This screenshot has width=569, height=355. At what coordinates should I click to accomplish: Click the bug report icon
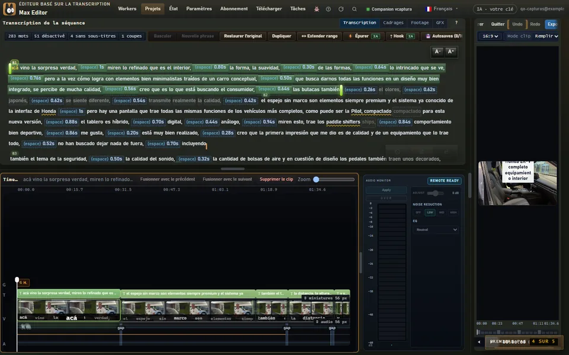[317, 9]
